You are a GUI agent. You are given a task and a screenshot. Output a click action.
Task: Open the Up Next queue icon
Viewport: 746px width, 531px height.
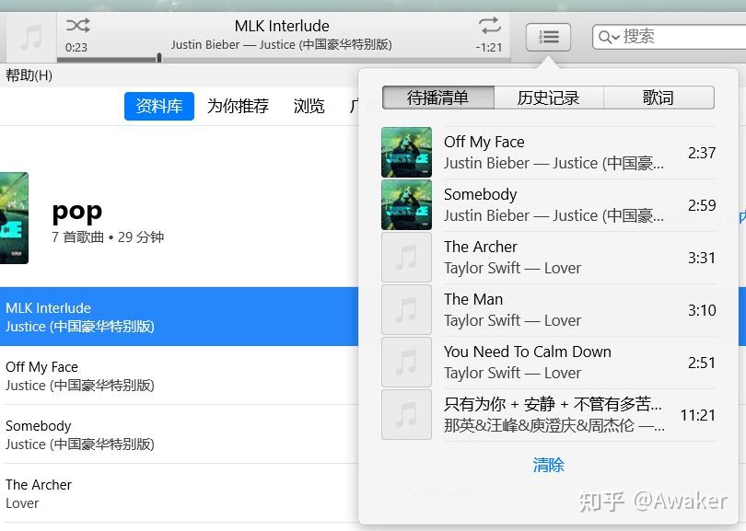[x=548, y=37]
